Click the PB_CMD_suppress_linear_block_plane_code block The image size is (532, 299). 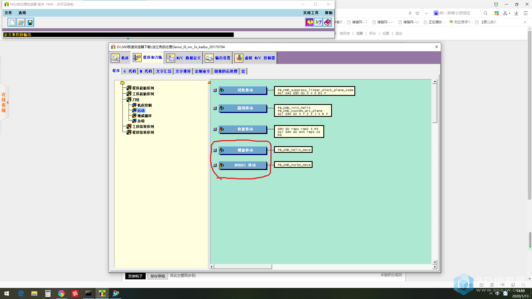(314, 91)
